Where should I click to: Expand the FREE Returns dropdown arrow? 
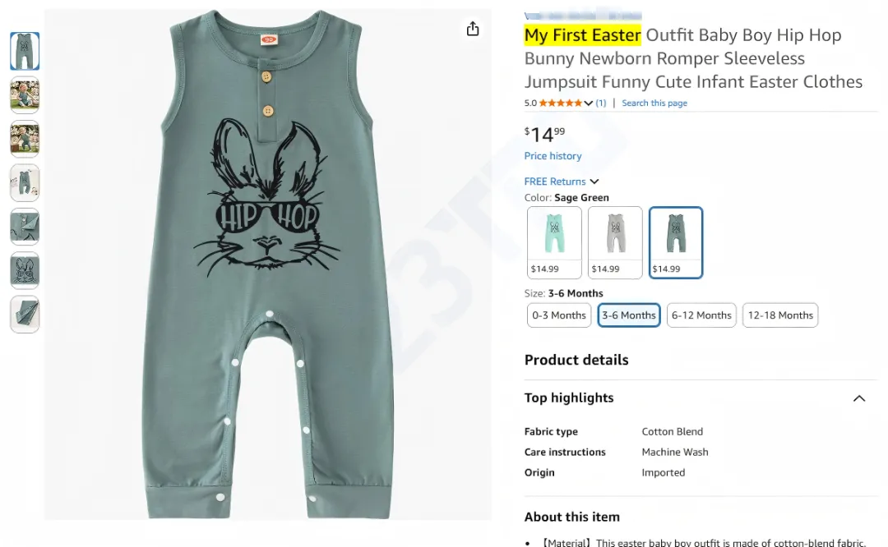point(594,182)
